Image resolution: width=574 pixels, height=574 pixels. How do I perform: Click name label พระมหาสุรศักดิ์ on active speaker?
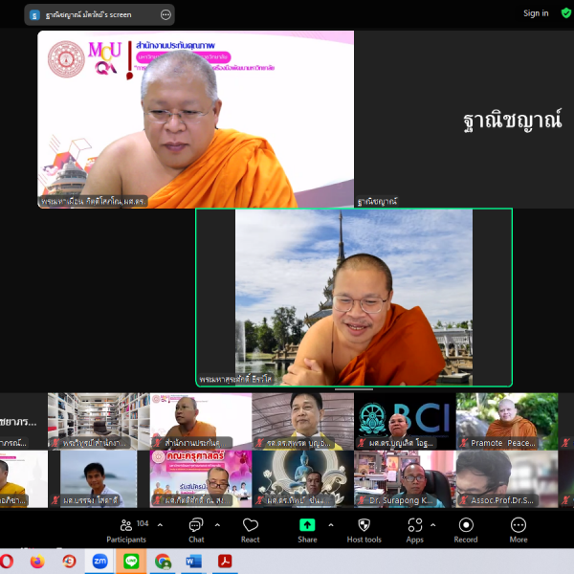coord(235,379)
